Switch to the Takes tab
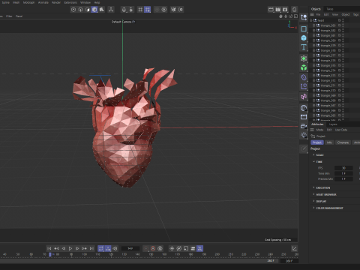 click(330, 9)
